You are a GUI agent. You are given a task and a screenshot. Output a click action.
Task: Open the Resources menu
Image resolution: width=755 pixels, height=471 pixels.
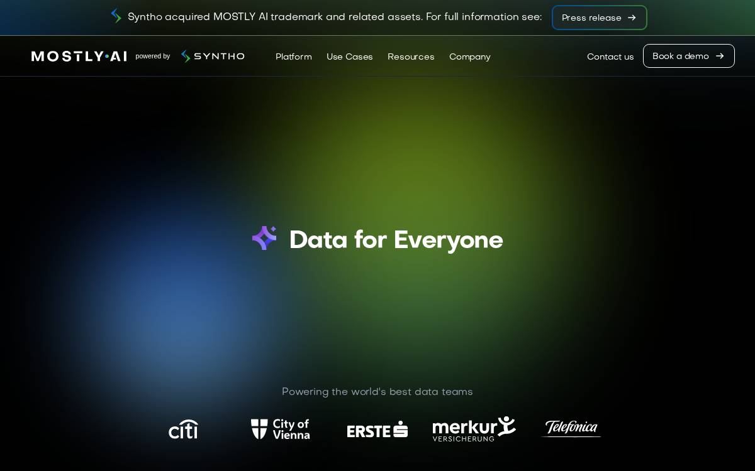(x=411, y=57)
